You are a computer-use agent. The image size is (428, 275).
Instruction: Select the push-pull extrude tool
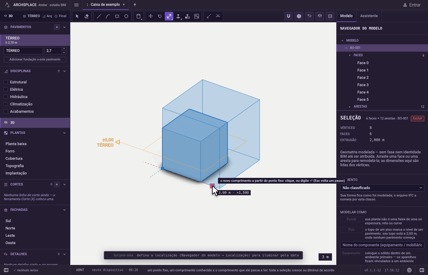(x=178, y=16)
